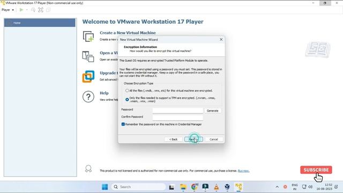Screen dimensions: 343x193
Task: Click the Send Ctrl+Alt+Del toolbar icon
Action: click(33, 10)
